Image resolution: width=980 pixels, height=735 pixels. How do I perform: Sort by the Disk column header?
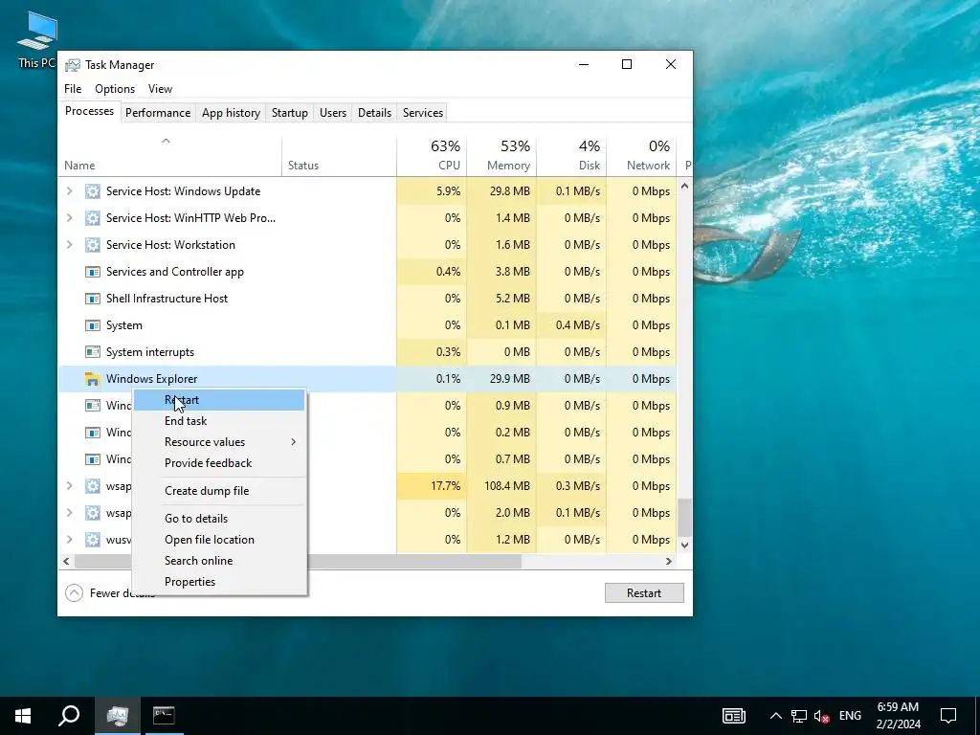point(572,156)
